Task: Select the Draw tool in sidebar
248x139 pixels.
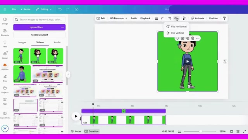Action: pos(5,78)
